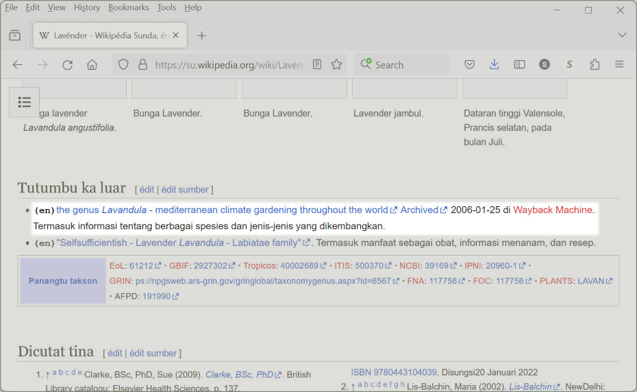Image resolution: width=637 pixels, height=392 pixels.
Task: Bookmark this page with star icon
Action: [336, 64]
